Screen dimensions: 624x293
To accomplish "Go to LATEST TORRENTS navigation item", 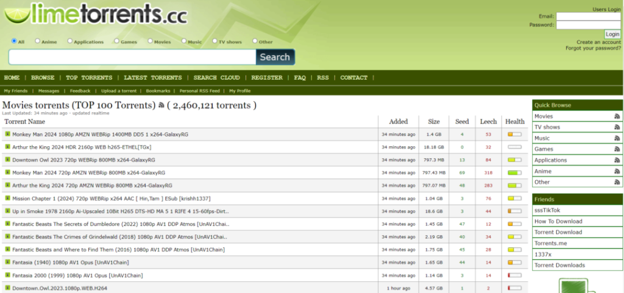I will (153, 78).
